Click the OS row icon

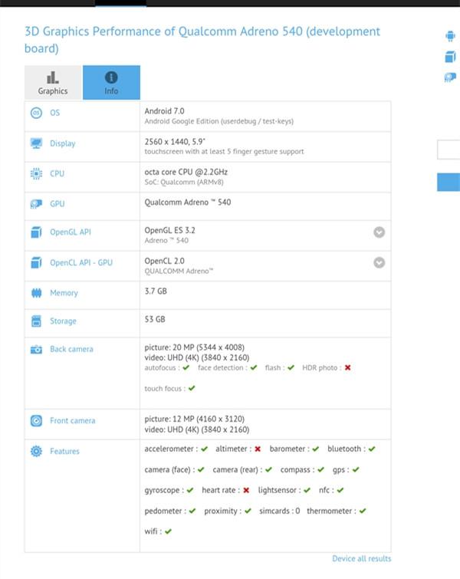click(36, 113)
